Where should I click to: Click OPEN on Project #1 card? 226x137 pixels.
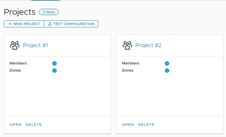tap(16, 125)
